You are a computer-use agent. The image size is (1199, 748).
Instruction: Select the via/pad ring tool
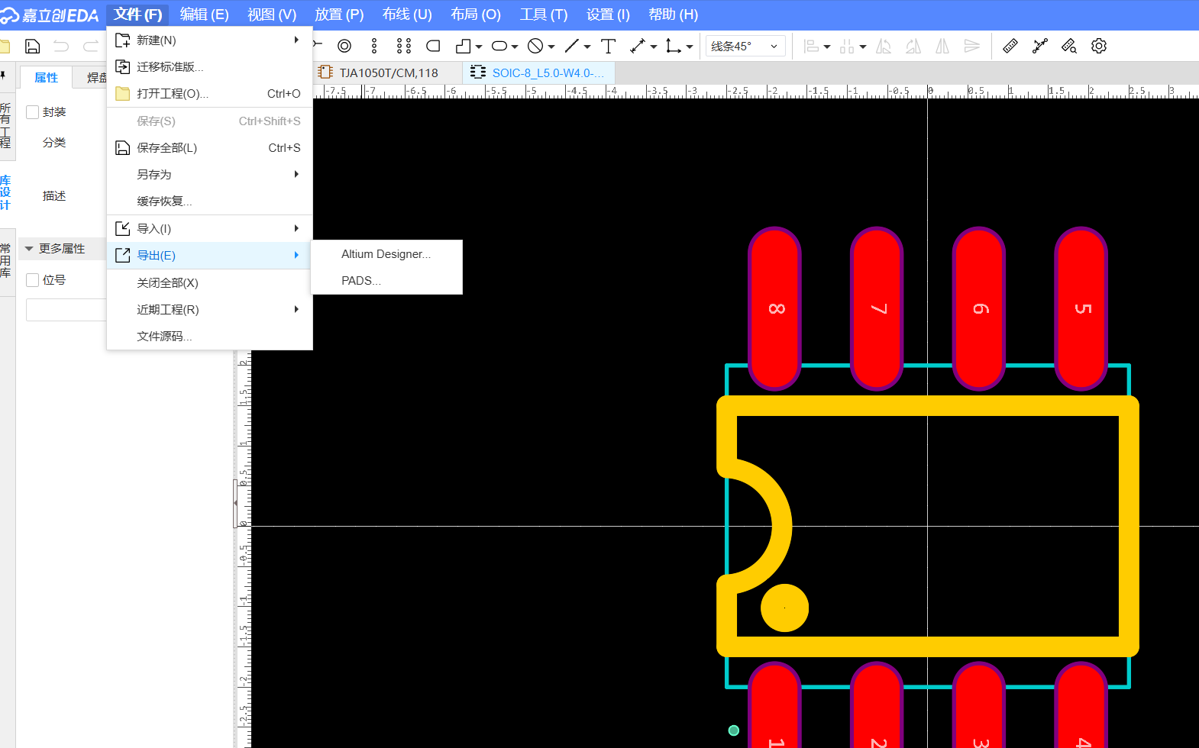point(344,47)
